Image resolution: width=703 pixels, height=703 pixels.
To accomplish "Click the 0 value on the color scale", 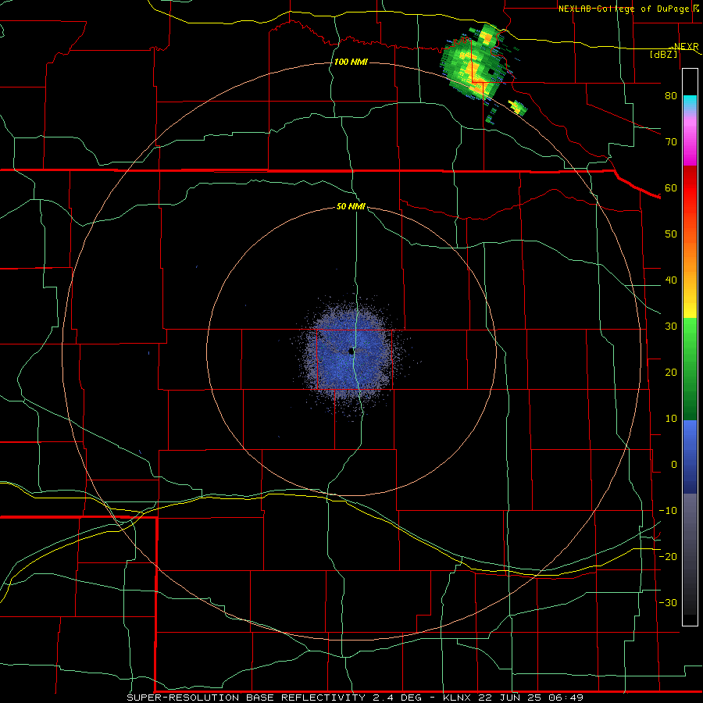I will click(x=674, y=465).
